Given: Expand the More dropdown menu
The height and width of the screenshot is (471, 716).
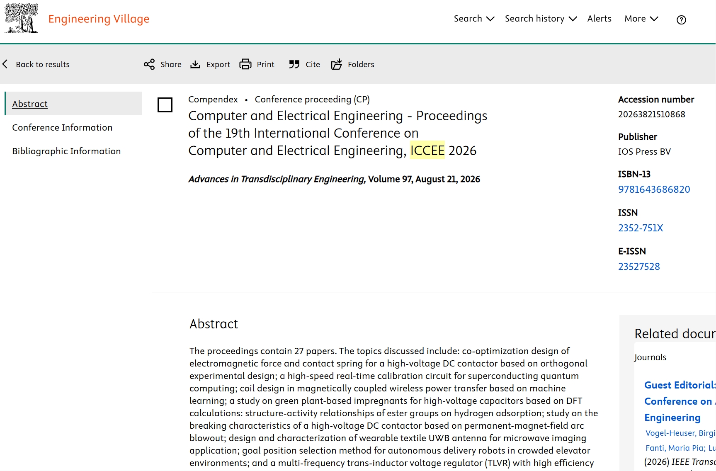Looking at the screenshot, I should click(641, 19).
